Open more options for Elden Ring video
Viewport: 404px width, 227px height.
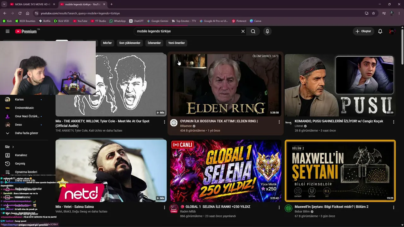279,122
